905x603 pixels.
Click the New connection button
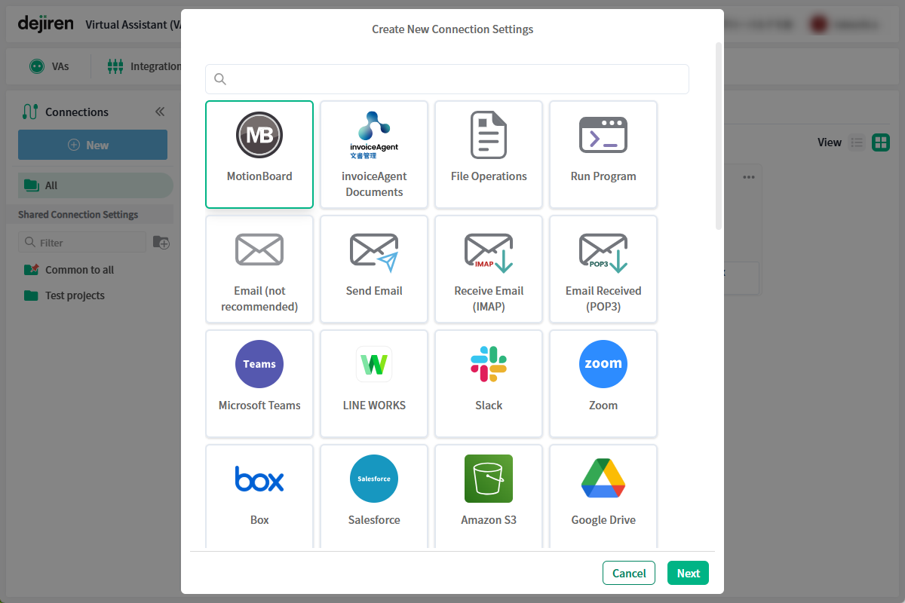point(93,145)
